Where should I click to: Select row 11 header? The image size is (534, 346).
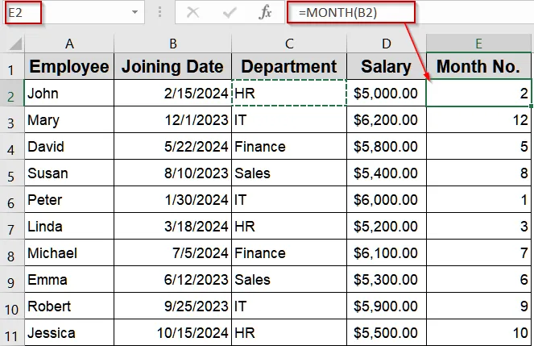12,332
